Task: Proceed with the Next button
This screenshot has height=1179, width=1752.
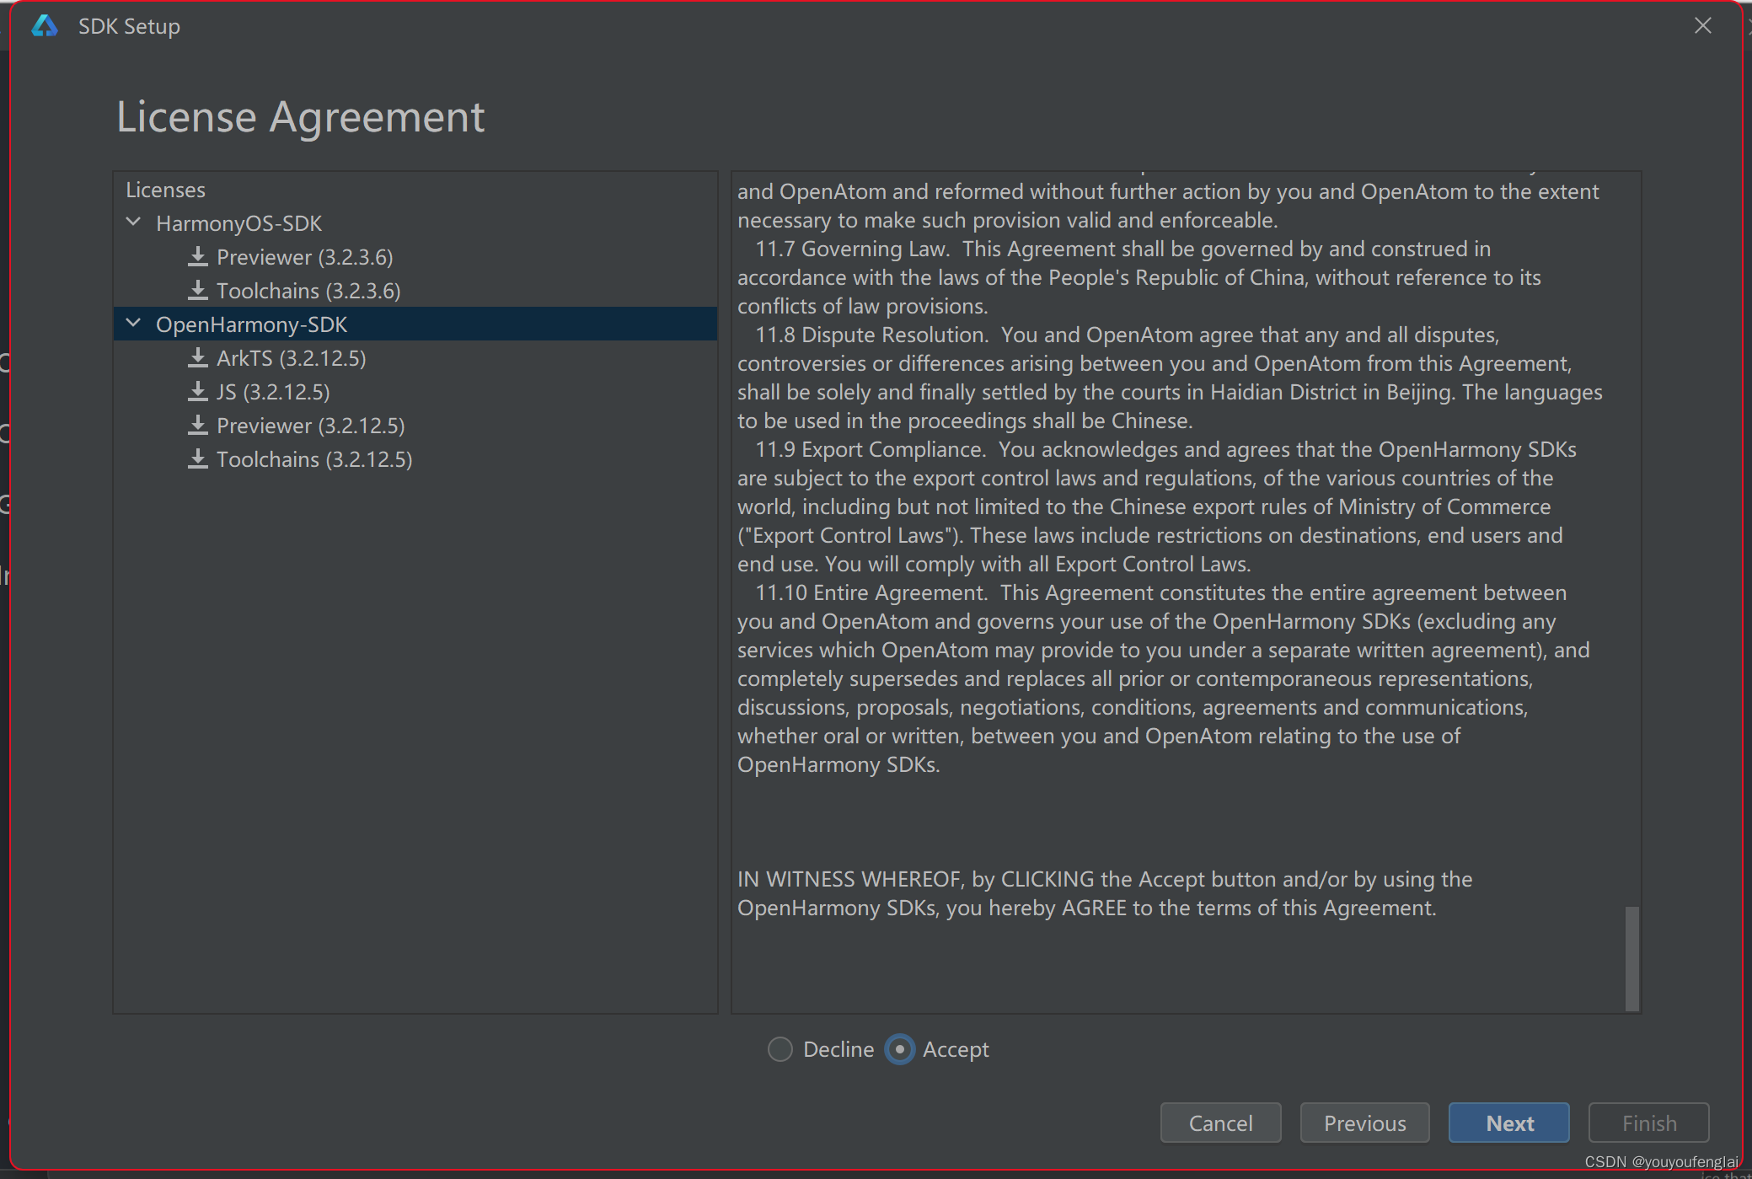Action: pos(1509,1123)
